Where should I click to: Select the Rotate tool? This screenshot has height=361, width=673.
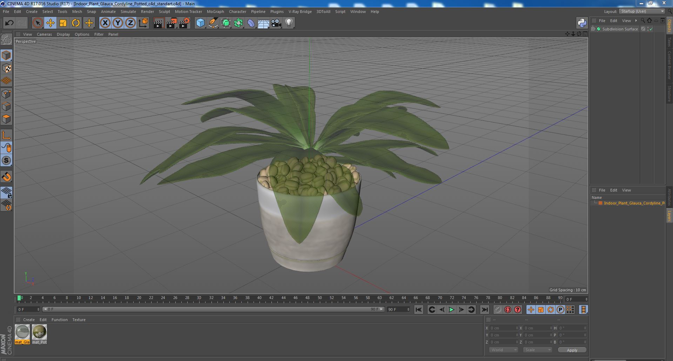click(x=76, y=23)
